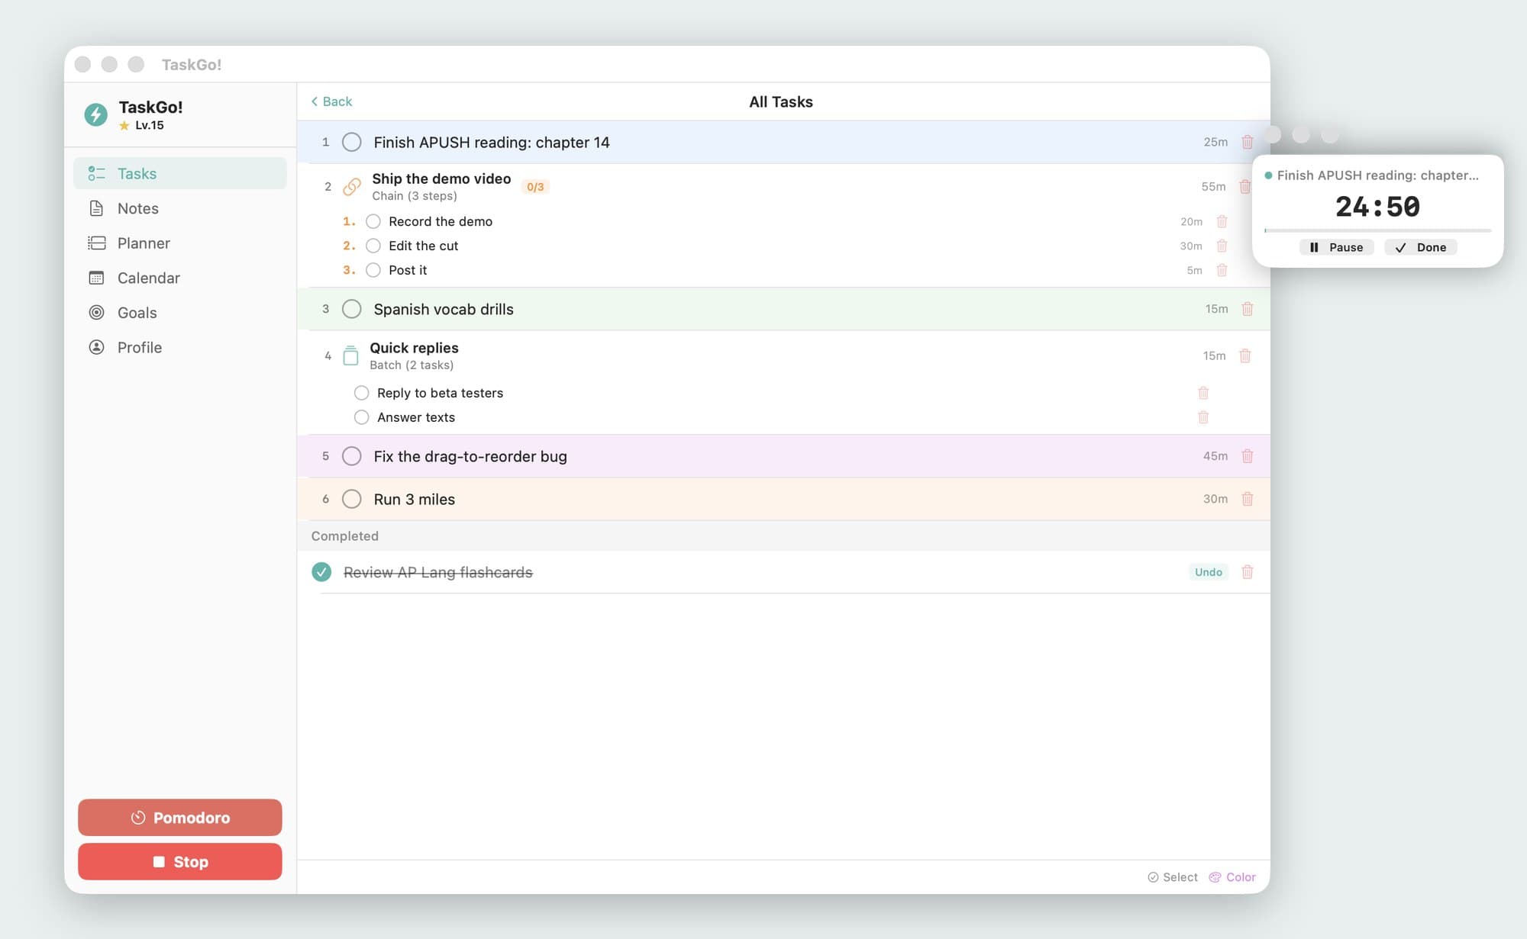Screen dimensions: 1527x939
Task: Click the 0/3 progress badge on demo video chain
Action: pos(535,187)
